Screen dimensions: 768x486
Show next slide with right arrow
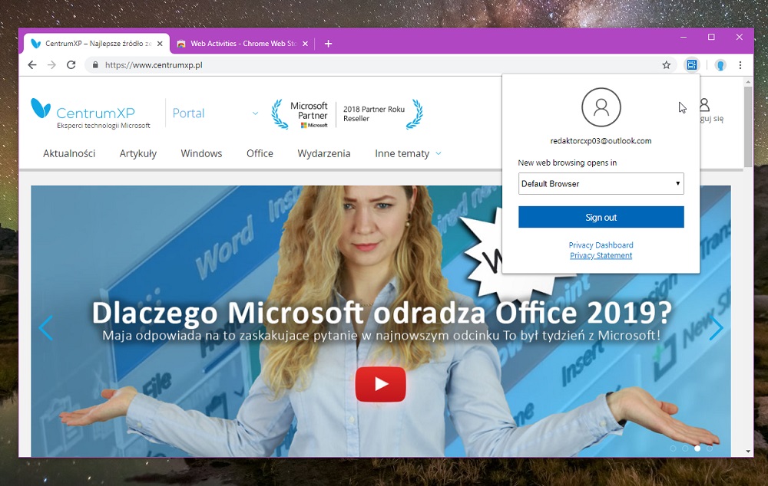click(716, 328)
